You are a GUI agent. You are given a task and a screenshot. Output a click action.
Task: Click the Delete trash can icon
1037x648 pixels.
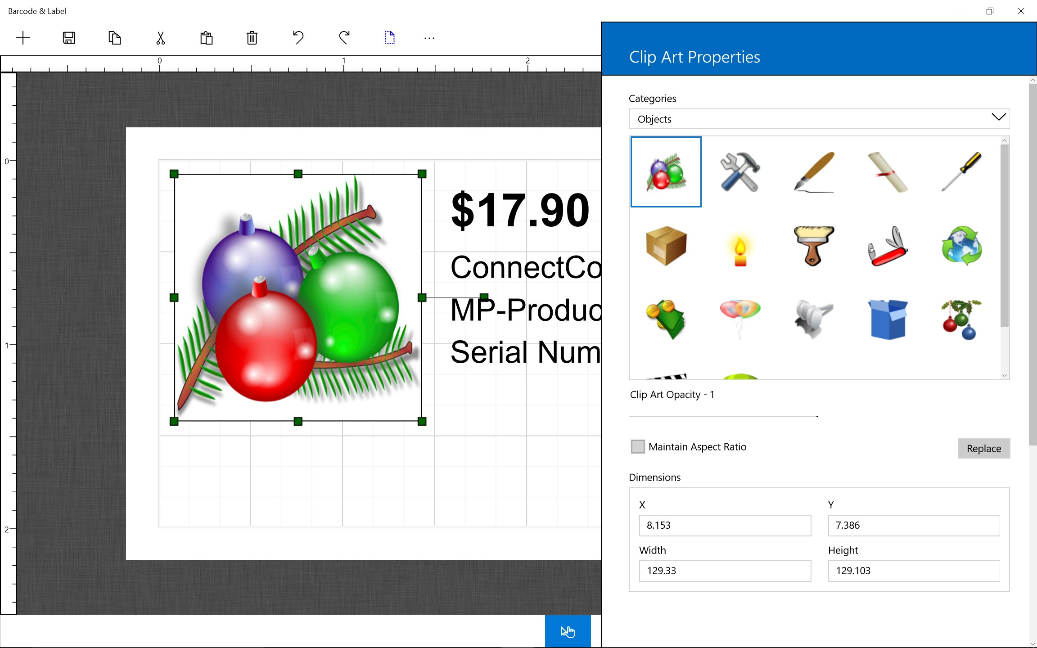[x=252, y=38]
